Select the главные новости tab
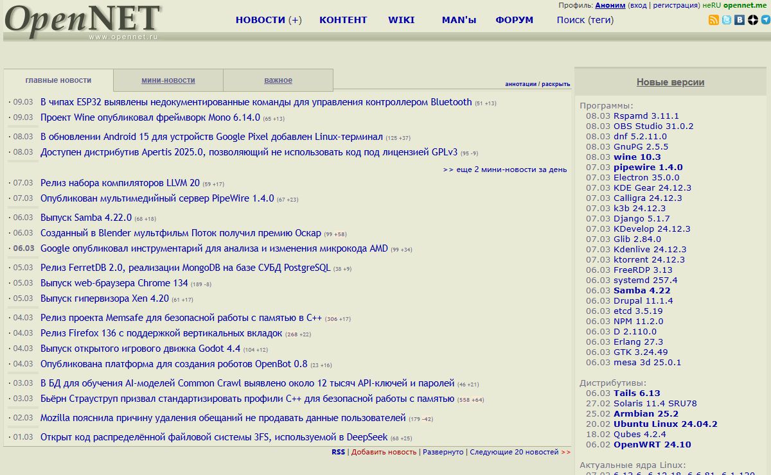 click(x=58, y=80)
